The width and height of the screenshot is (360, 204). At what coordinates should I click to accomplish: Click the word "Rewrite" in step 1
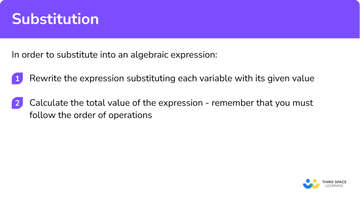43,78
